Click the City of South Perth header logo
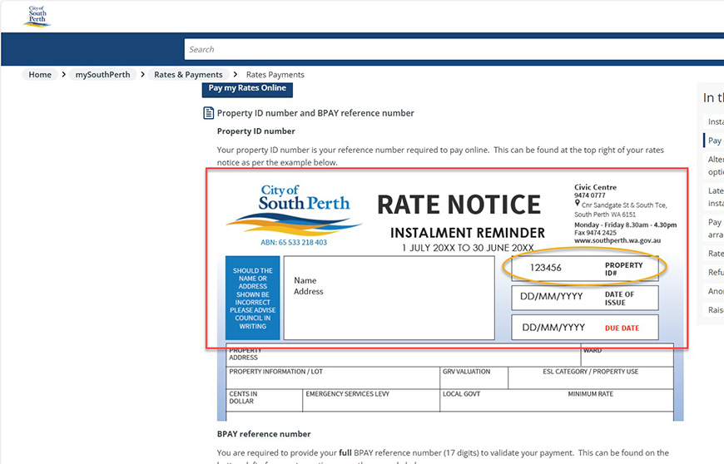724x464 pixels. [37, 17]
